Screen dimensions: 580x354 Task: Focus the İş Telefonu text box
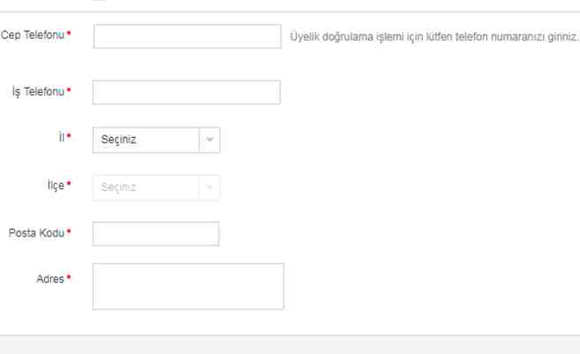187,93
